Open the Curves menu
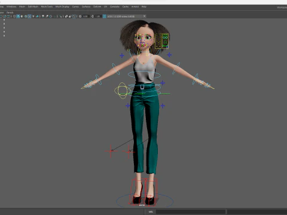 [x=75, y=7]
